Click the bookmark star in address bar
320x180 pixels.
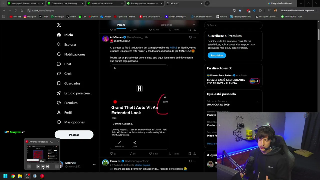coord(240,10)
